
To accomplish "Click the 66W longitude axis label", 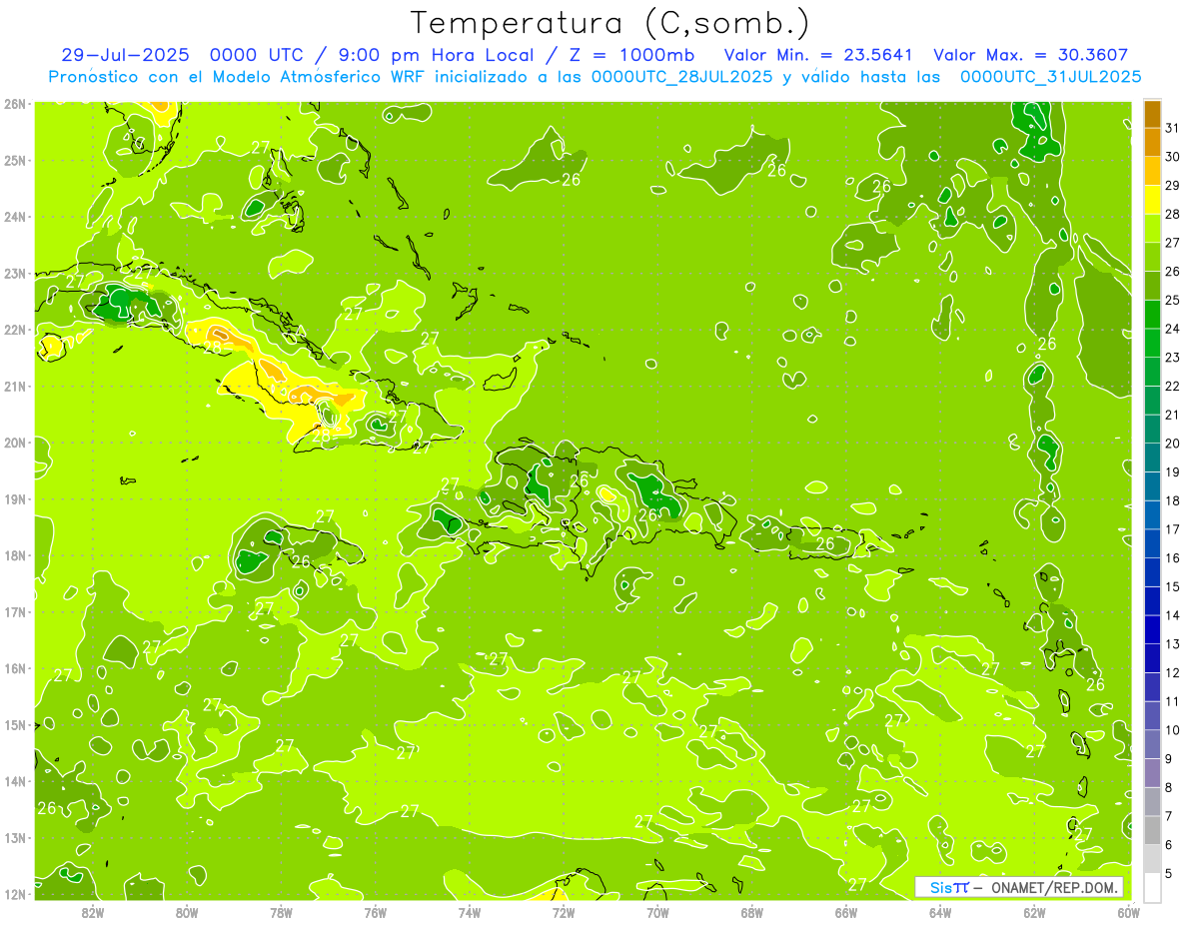I will (x=846, y=912).
